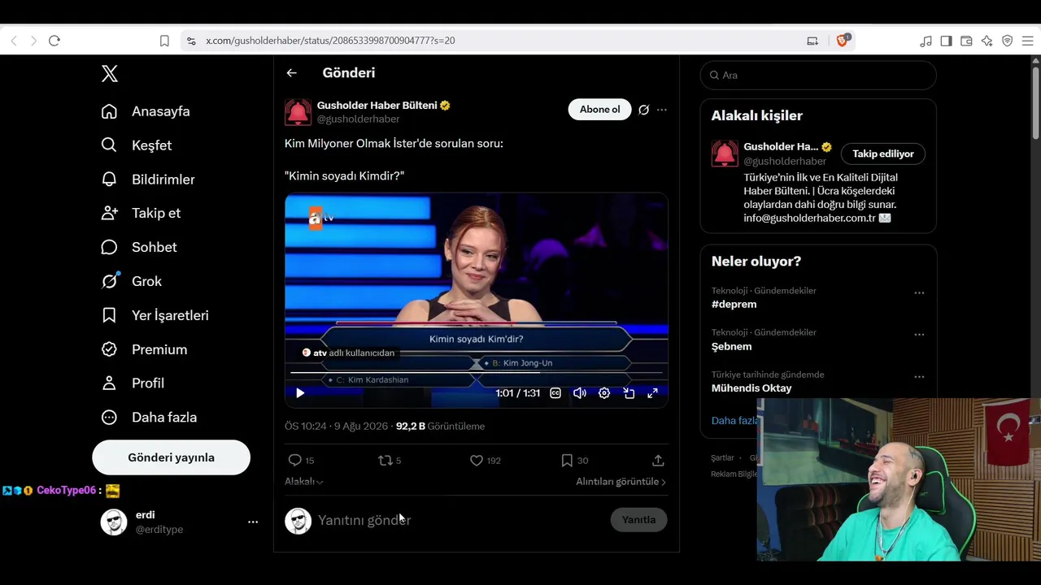Open more options for #deprem trend
Viewport: 1041px width, 585px height.
[919, 293]
